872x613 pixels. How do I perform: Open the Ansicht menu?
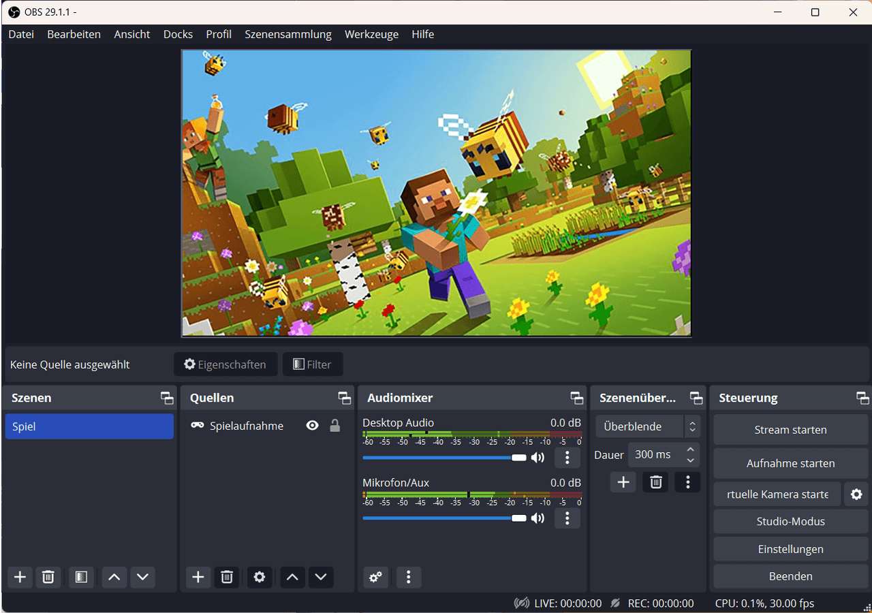pyautogui.click(x=132, y=34)
